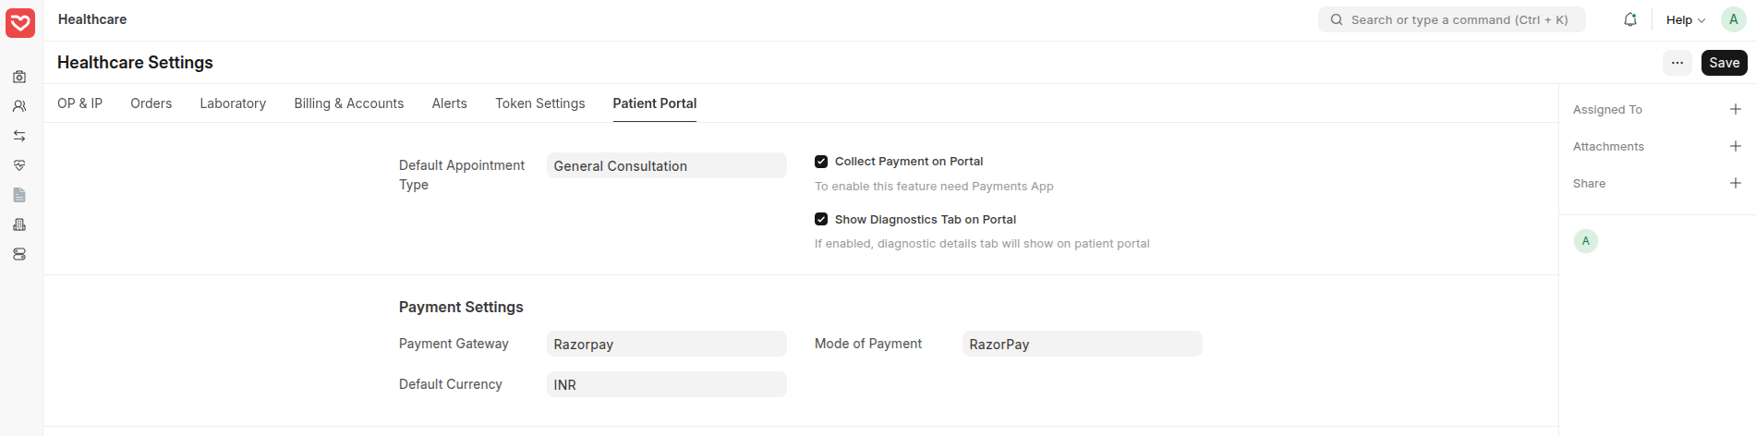Open the three-dots options menu
Screen dimensions: 1756x436
(1677, 63)
